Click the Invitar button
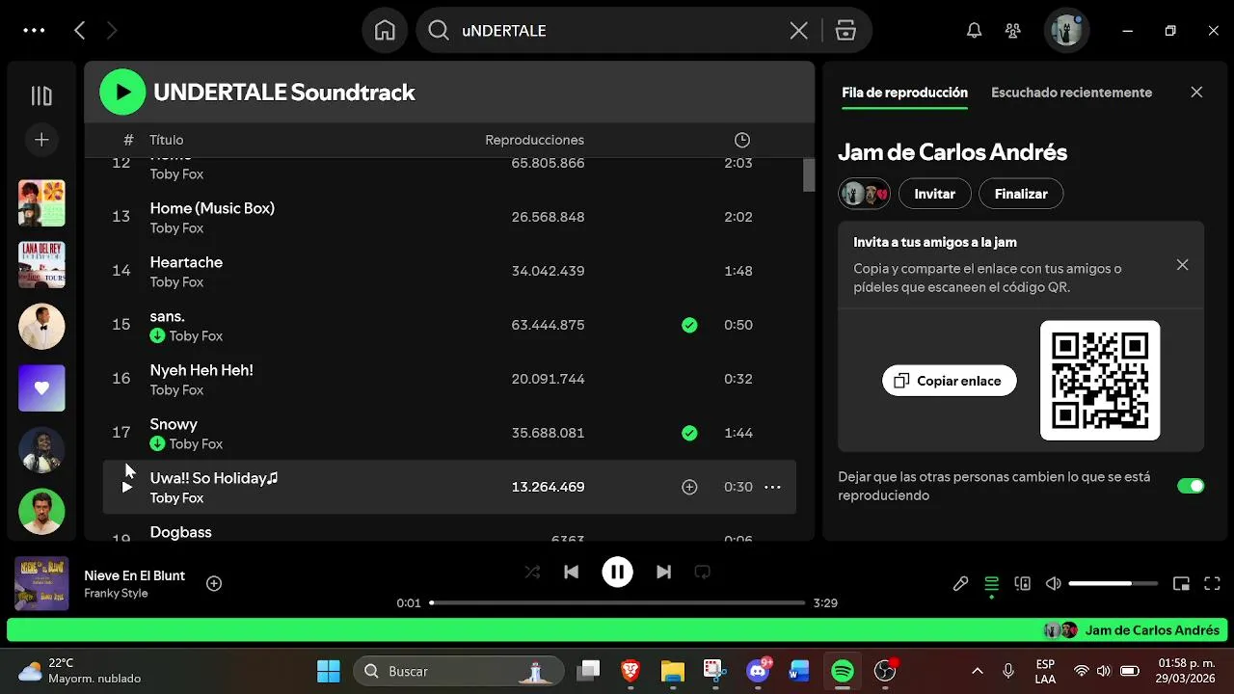Viewport: 1234px width, 694px height. 934,194
